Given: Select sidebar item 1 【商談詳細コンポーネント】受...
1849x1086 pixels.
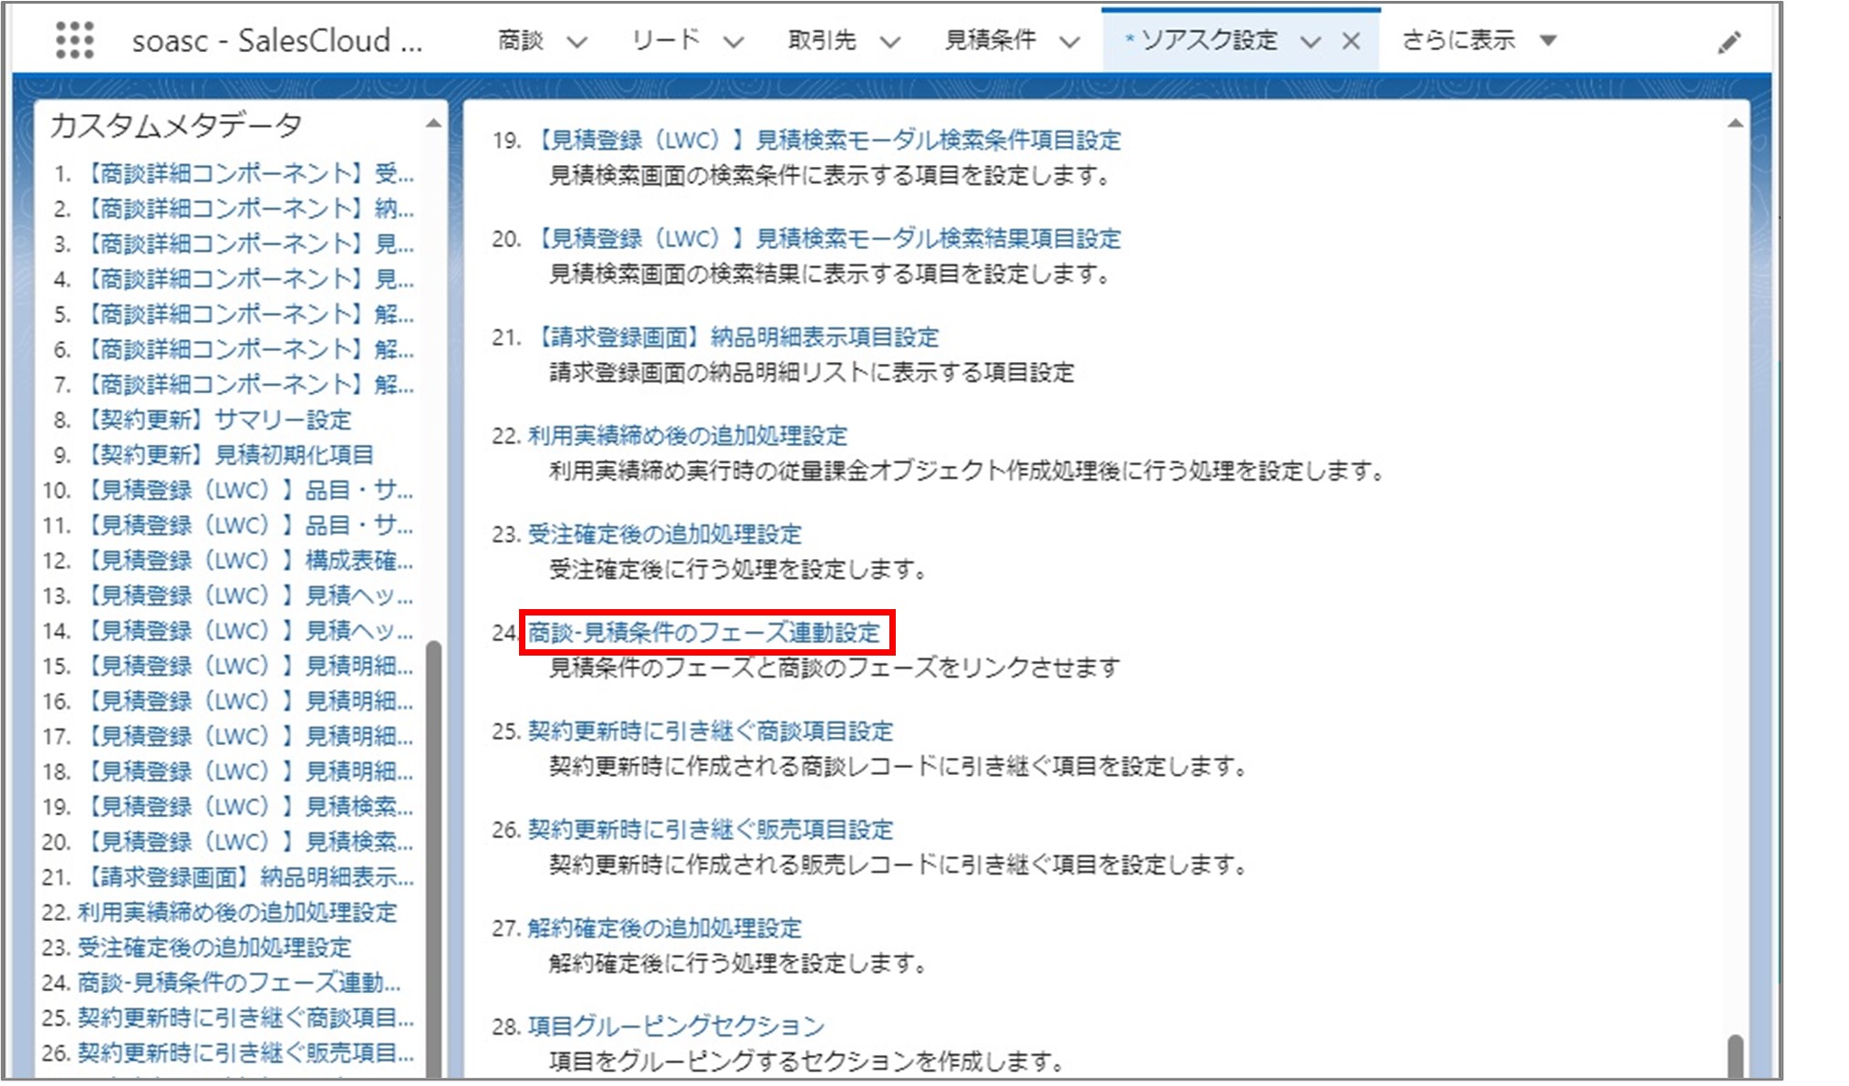Looking at the screenshot, I should (245, 173).
